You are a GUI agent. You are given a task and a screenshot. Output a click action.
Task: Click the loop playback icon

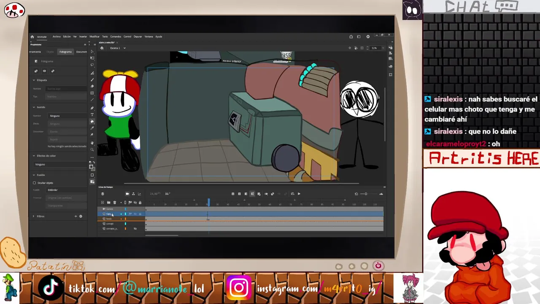292,194
